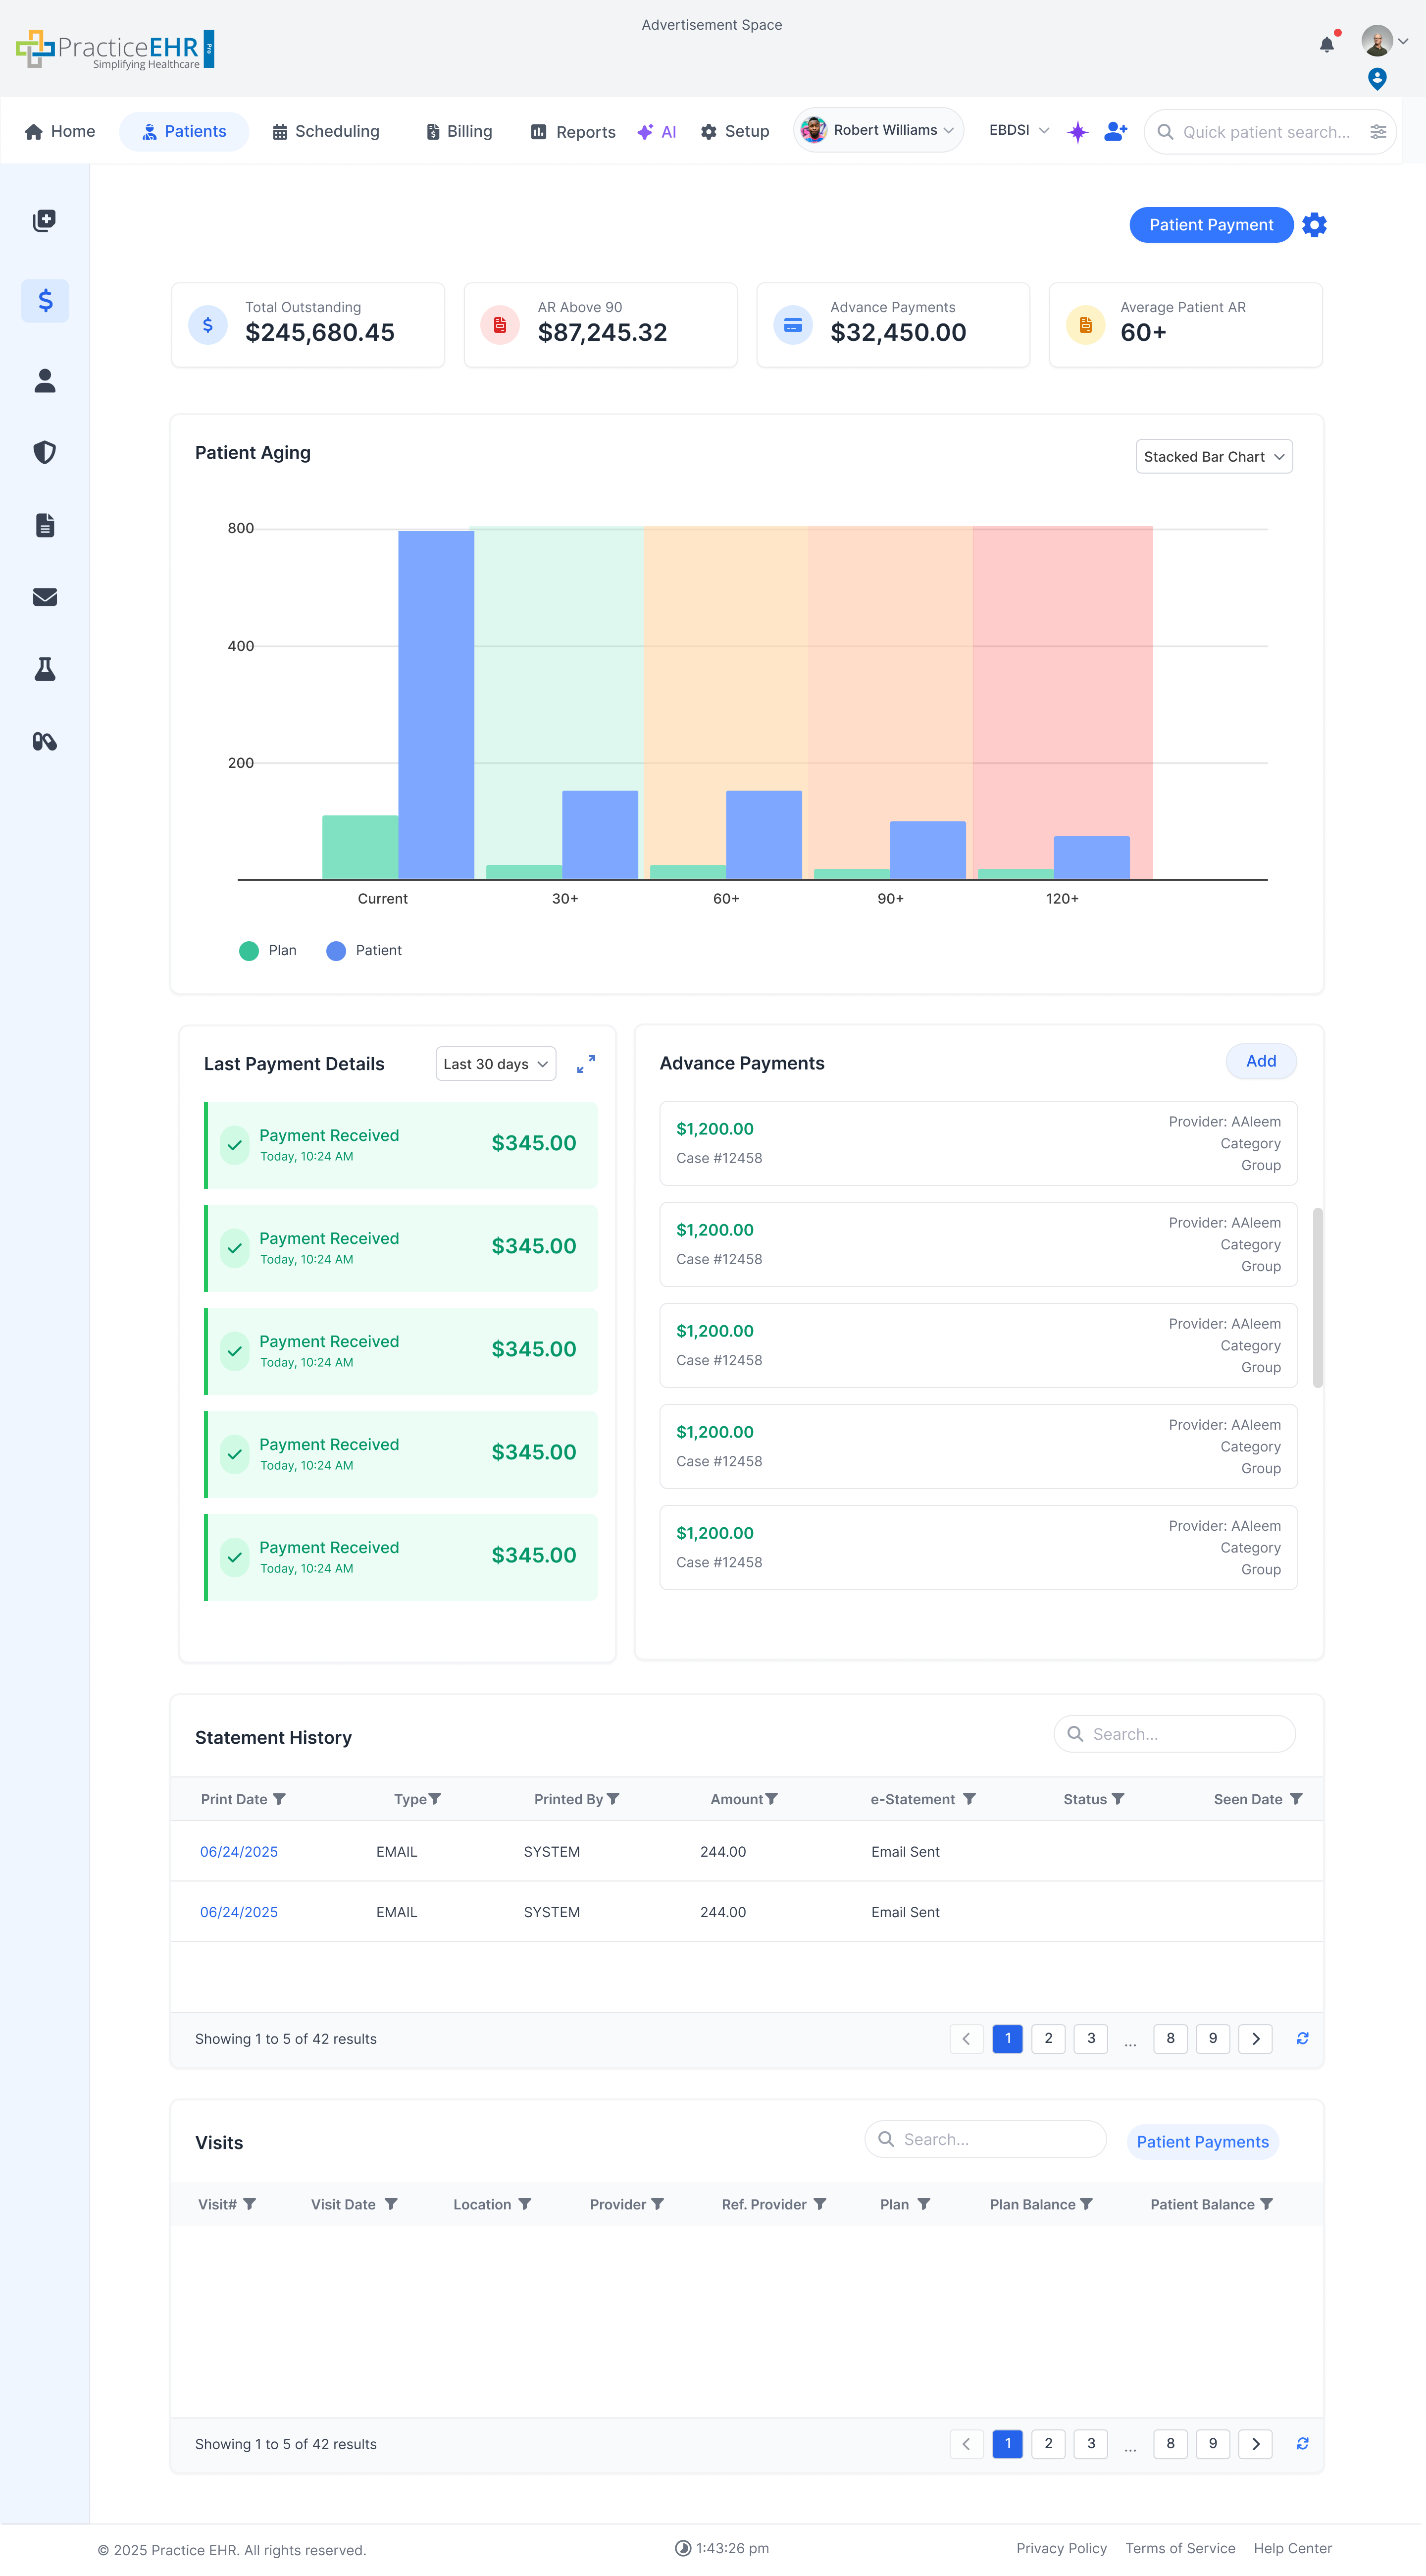Open notifications via the bell icon
Image resolution: width=1426 pixels, height=2576 pixels.
click(1327, 43)
